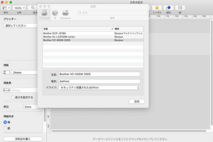Open the 24mm paper width dropdown
This screenshot has height=142, width=213.
(24, 72)
